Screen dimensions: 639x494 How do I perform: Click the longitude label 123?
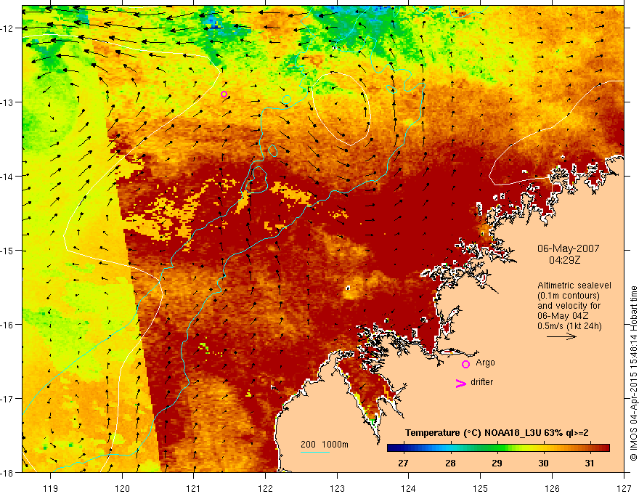[x=337, y=488]
